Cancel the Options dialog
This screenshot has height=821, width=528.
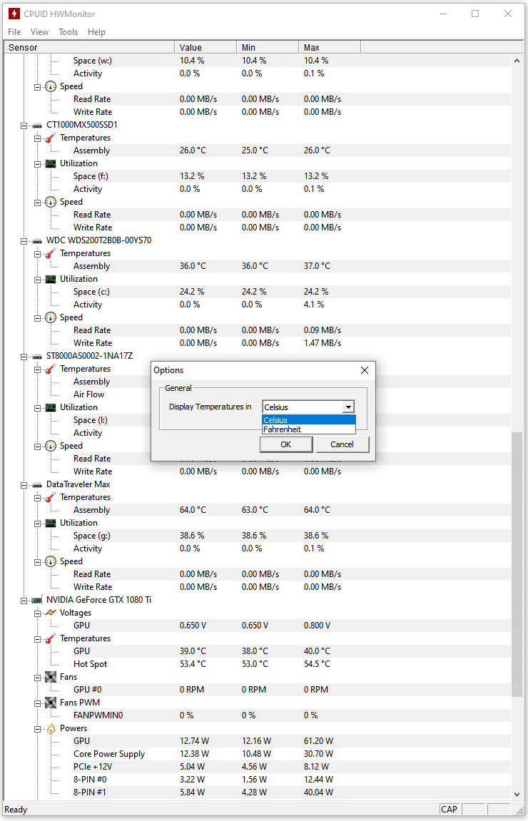point(342,444)
